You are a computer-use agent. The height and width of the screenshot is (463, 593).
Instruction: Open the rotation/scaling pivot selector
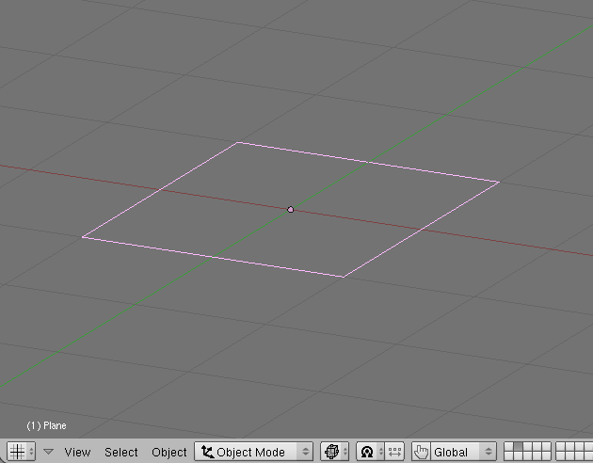[x=370, y=452]
